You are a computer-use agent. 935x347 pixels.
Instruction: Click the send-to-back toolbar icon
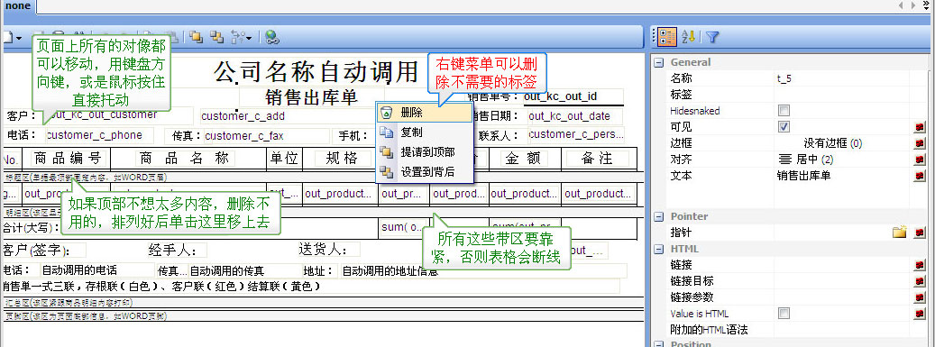216,37
